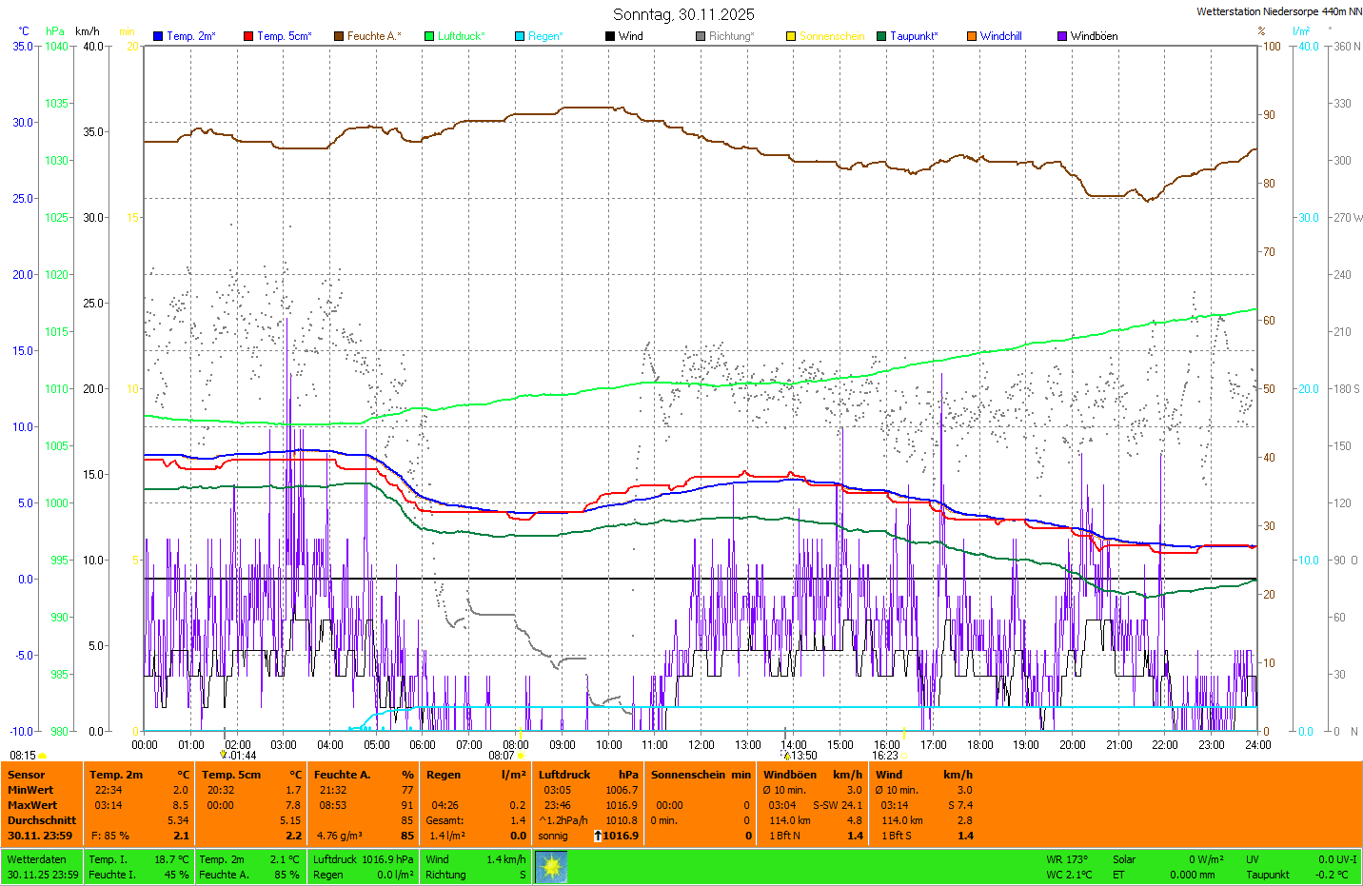
Task: Toggle the Sonnenschein series in the legend
Action: [x=831, y=36]
